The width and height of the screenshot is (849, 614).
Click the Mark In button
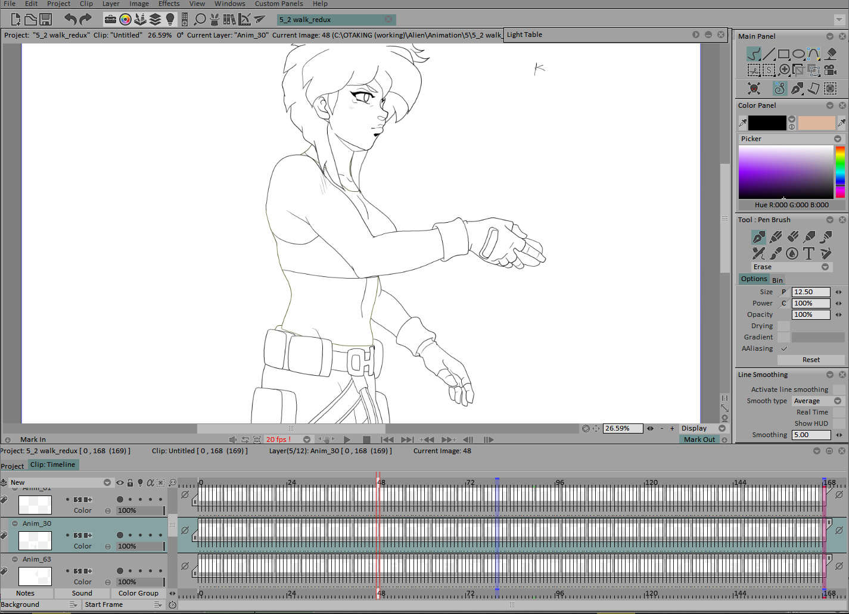(x=33, y=440)
